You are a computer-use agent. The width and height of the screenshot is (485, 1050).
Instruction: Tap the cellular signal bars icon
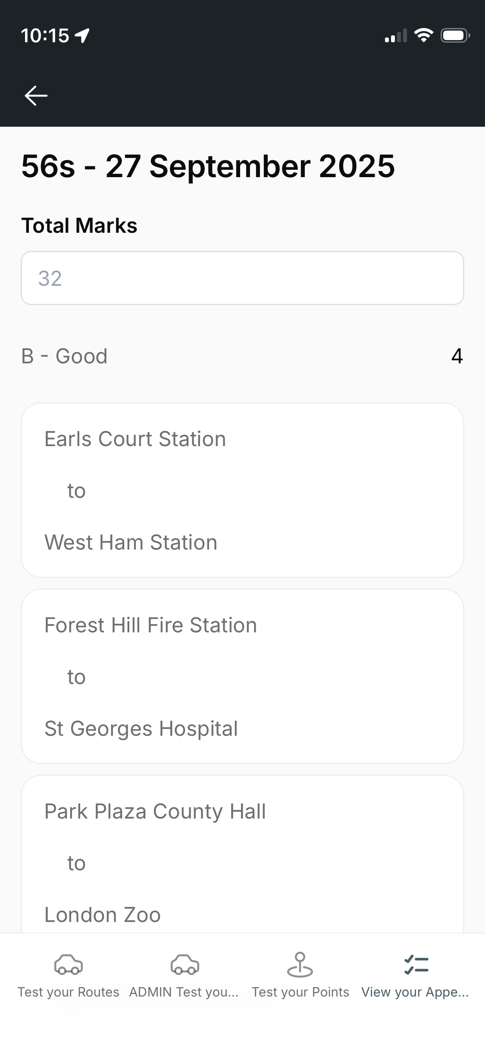(x=396, y=36)
